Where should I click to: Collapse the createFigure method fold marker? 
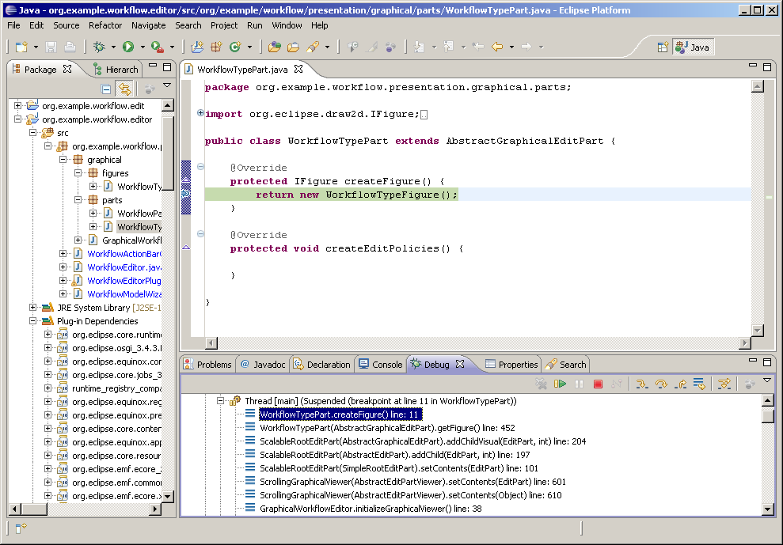coord(200,167)
